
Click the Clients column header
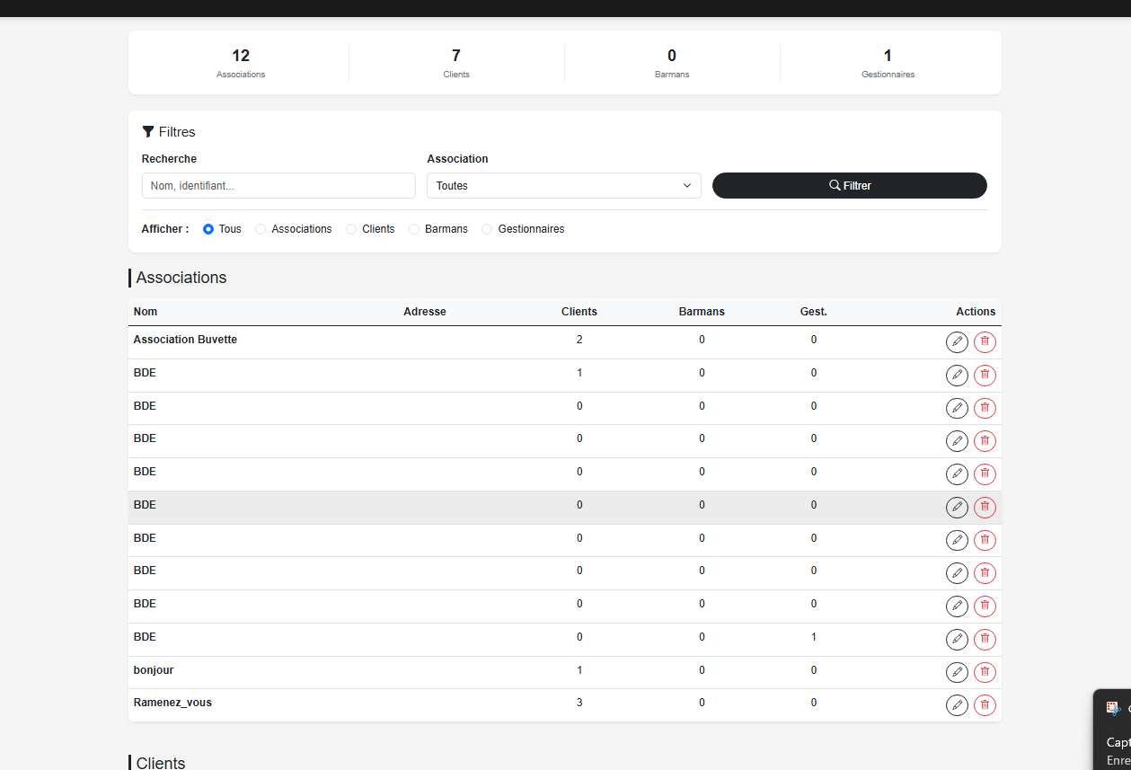pyautogui.click(x=579, y=312)
